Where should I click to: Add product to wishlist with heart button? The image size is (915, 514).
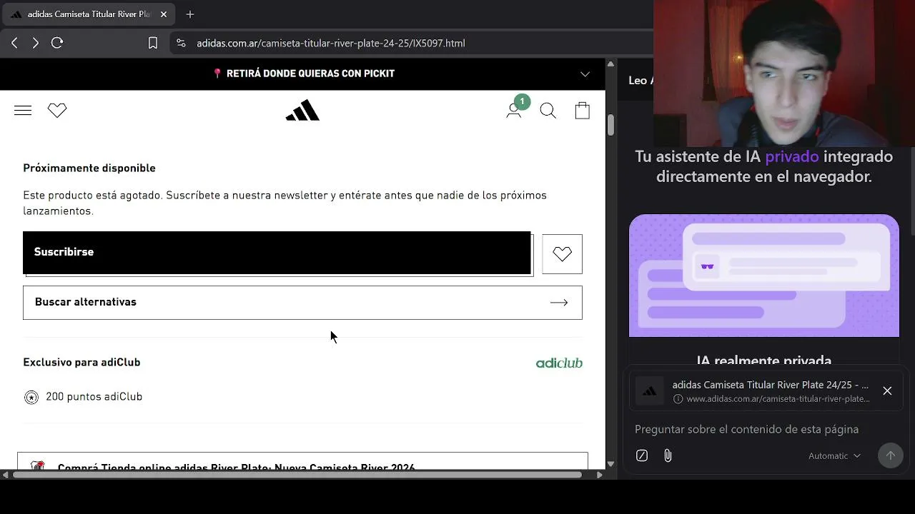pos(562,253)
